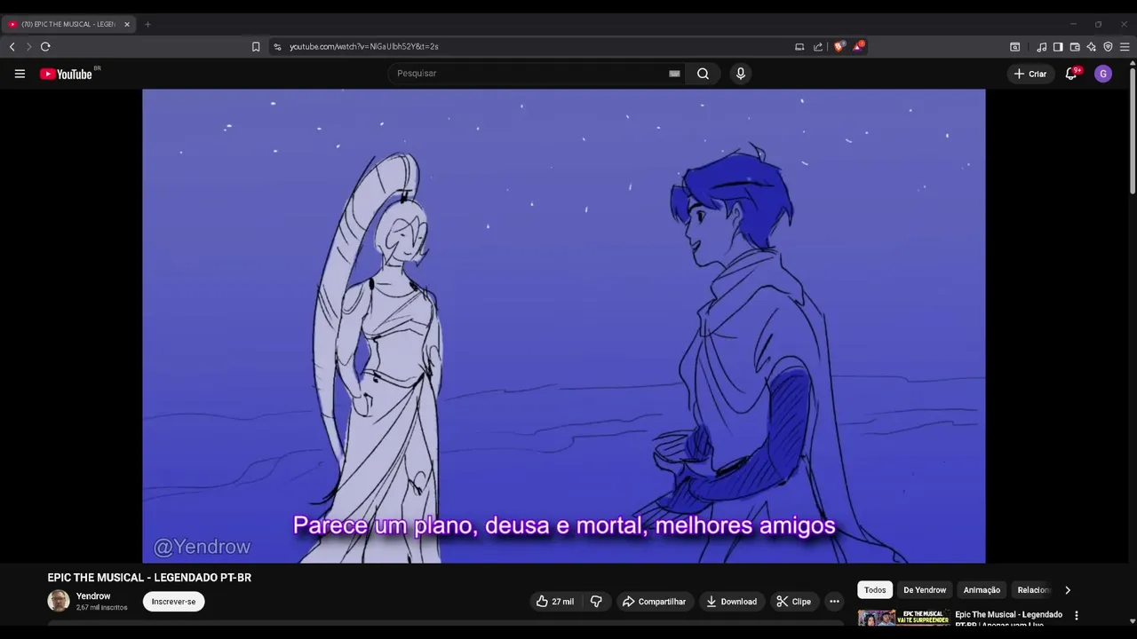The width and height of the screenshot is (1137, 639).
Task: Open the recommended video title link
Action: [1009, 618]
